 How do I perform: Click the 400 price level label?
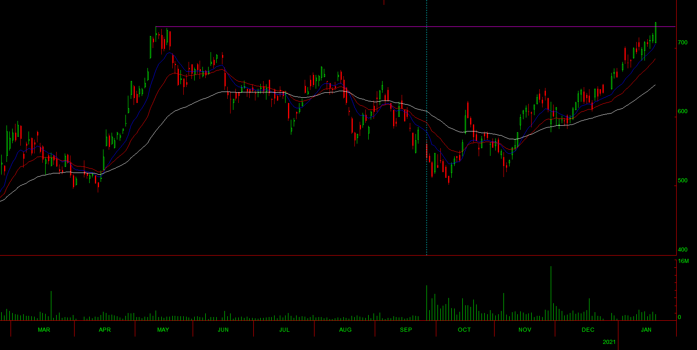(x=683, y=249)
